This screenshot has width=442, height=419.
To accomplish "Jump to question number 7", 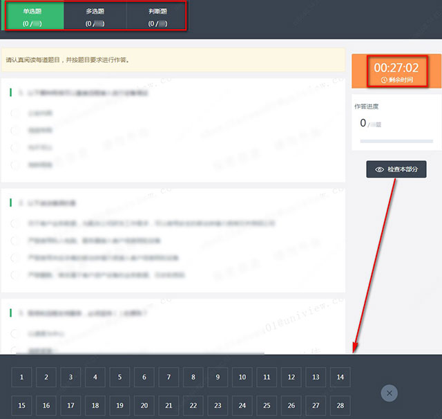I will pyautogui.click(x=169, y=378).
